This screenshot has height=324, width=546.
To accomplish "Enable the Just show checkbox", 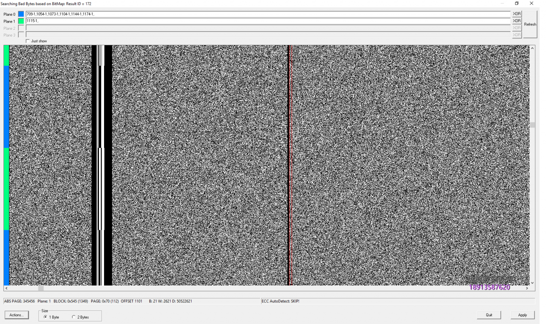I will point(28,41).
